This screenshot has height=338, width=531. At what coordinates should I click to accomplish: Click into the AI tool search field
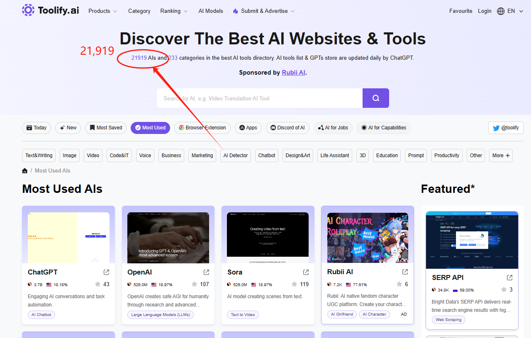point(260,98)
